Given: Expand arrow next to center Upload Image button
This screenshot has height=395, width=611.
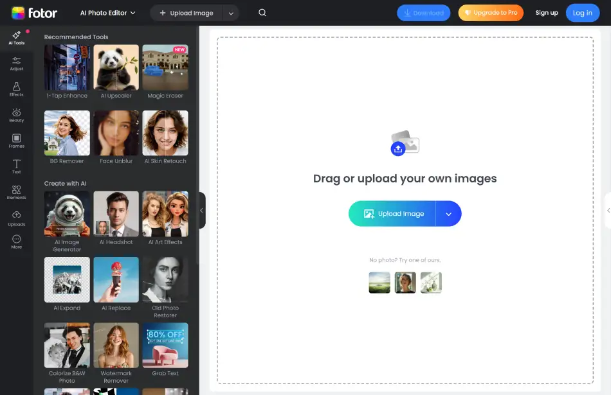Looking at the screenshot, I should tap(449, 214).
